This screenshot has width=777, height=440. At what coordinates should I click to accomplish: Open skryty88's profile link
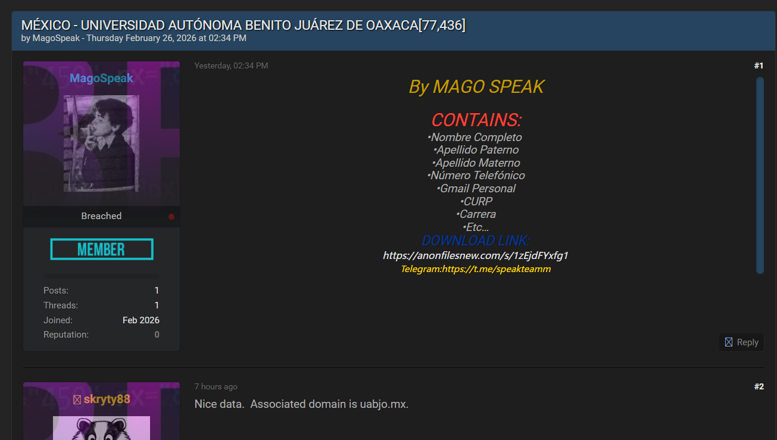107,399
